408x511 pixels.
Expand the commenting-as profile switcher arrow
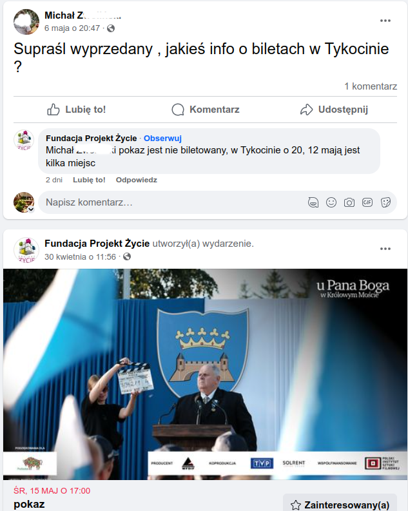click(31, 209)
